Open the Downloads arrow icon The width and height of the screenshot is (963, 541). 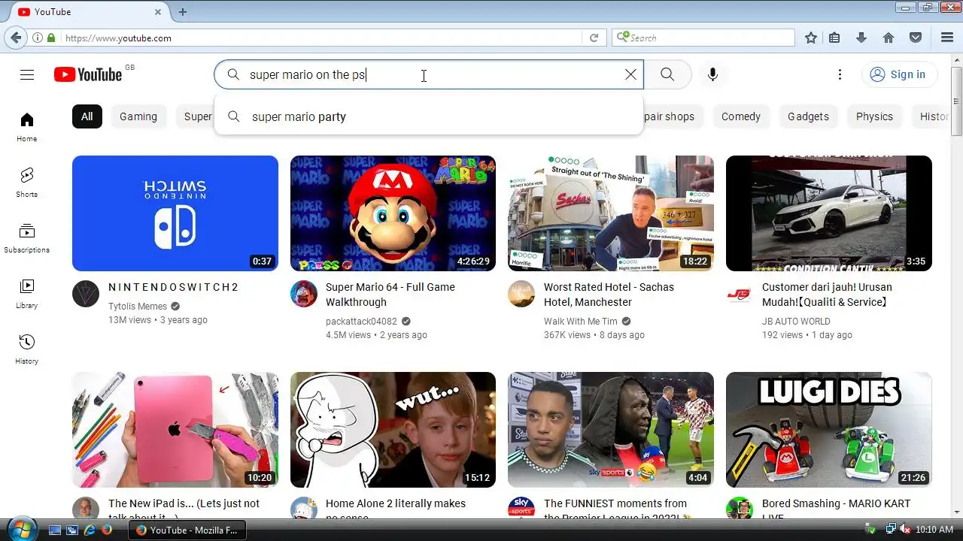(x=861, y=38)
